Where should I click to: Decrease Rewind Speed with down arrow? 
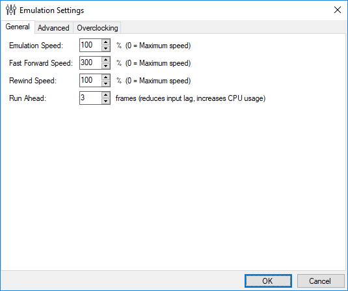[105, 83]
